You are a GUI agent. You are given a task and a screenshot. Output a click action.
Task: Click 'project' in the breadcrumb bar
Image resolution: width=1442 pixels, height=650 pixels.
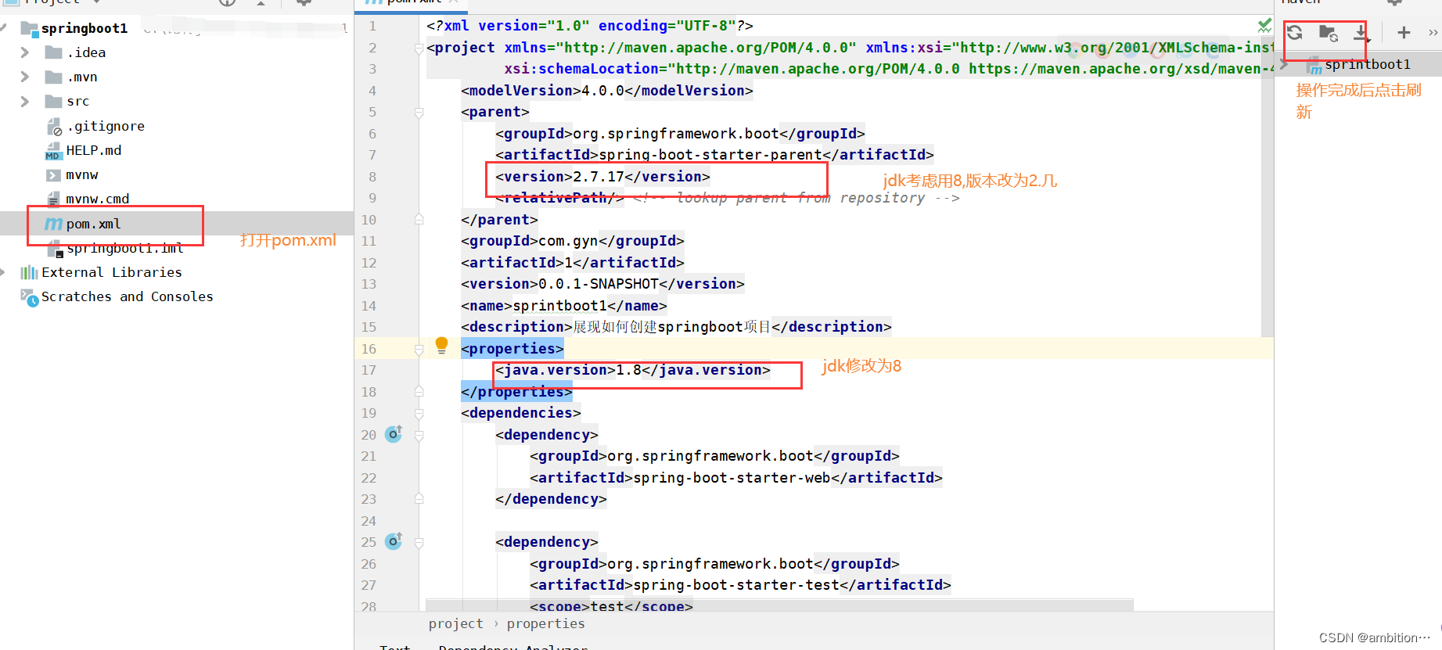tap(455, 623)
